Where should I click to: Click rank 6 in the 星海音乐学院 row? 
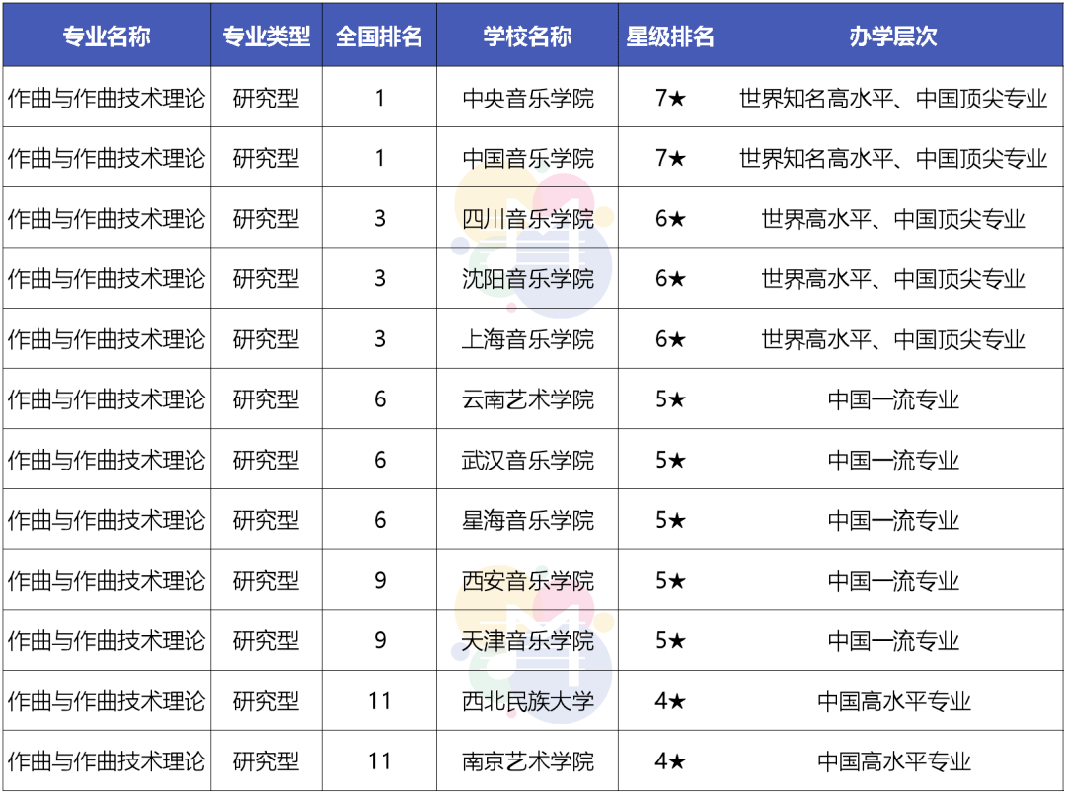click(379, 520)
